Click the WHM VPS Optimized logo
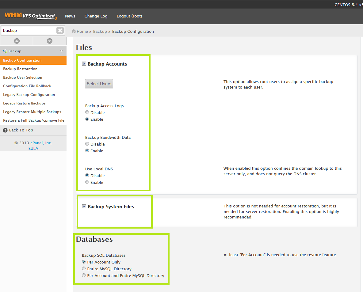 click(x=31, y=16)
